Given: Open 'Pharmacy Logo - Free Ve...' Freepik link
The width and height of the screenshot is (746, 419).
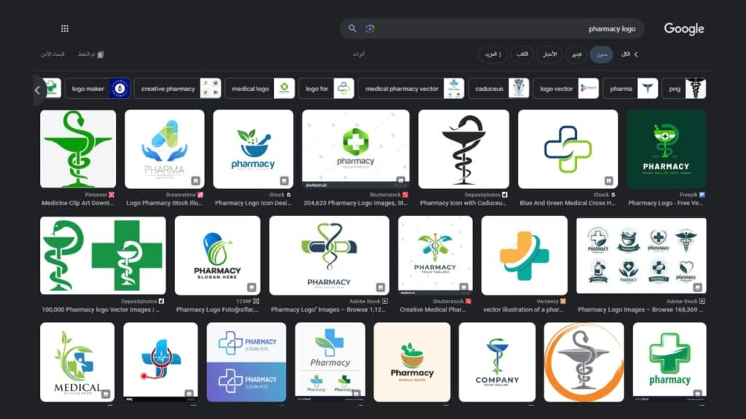Looking at the screenshot, I should (666, 204).
